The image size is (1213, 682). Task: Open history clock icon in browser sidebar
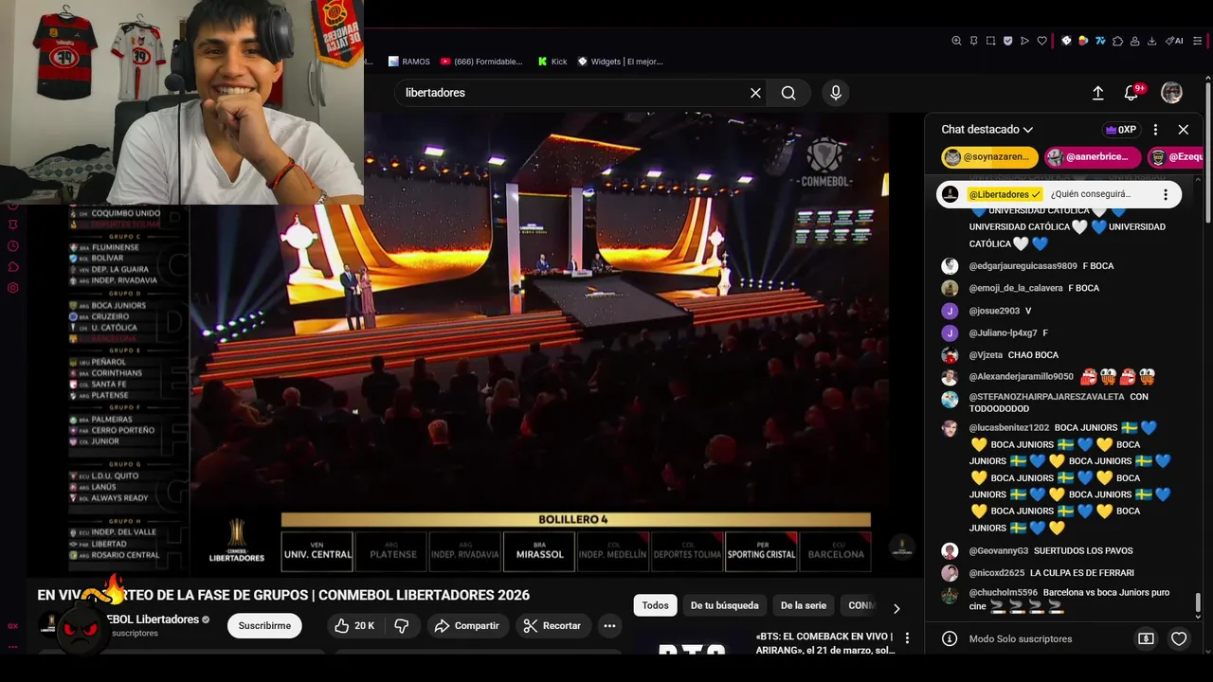coord(13,246)
